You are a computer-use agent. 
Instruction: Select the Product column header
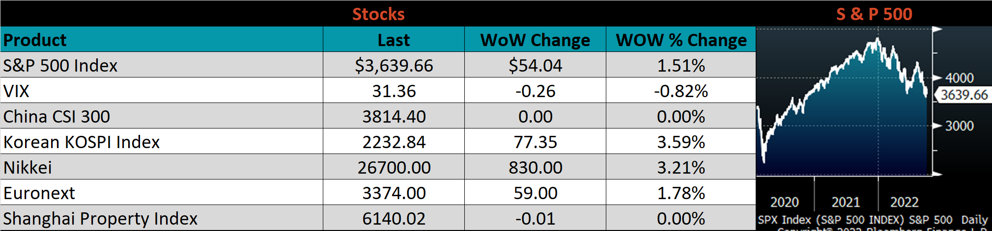click(x=35, y=40)
